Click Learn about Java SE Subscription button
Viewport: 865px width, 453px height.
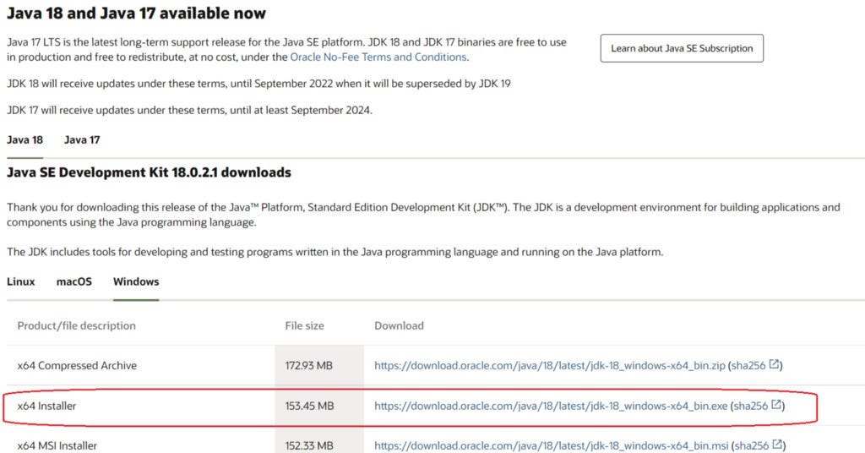(682, 48)
